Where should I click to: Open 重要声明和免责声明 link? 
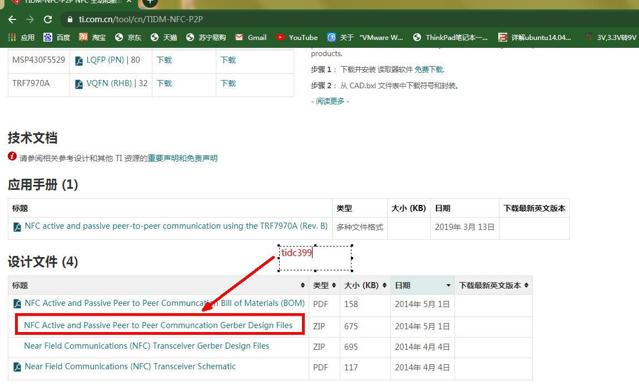182,158
